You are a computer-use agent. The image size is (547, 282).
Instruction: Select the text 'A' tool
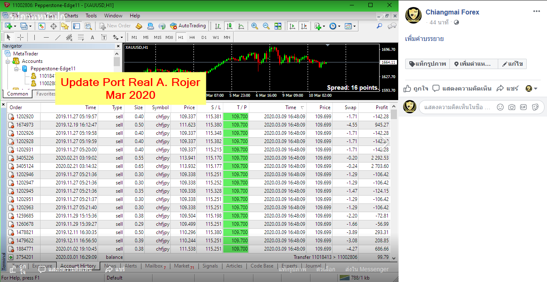tap(92, 37)
